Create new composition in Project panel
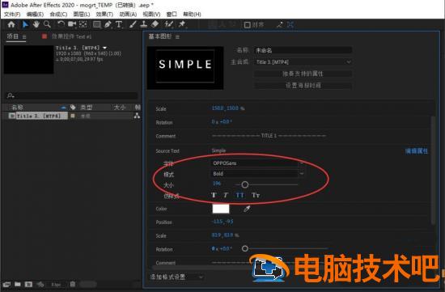Image resolution: width=445 pixels, height=292 pixels. 28,284
